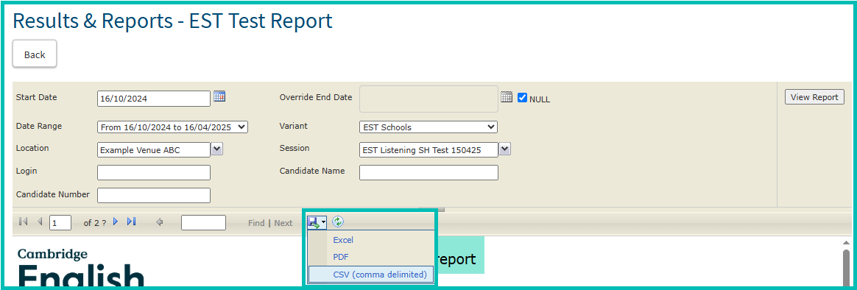Open the Date Range dropdown
The image size is (857, 290).
point(173,127)
